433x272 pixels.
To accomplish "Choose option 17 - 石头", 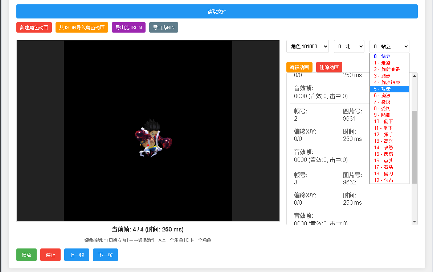I will pyautogui.click(x=389, y=167).
